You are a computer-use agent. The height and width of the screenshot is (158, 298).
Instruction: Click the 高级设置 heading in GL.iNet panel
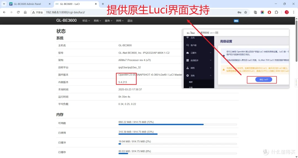point(226,41)
